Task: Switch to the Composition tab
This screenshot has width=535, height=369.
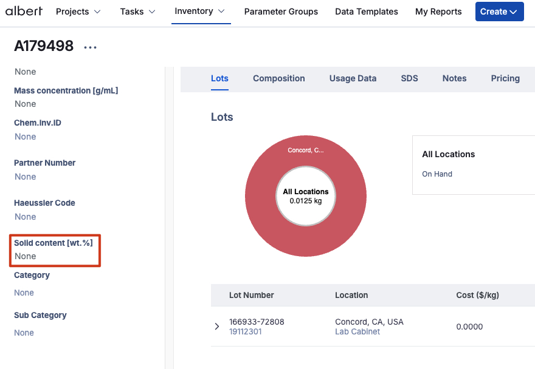Action: point(278,78)
